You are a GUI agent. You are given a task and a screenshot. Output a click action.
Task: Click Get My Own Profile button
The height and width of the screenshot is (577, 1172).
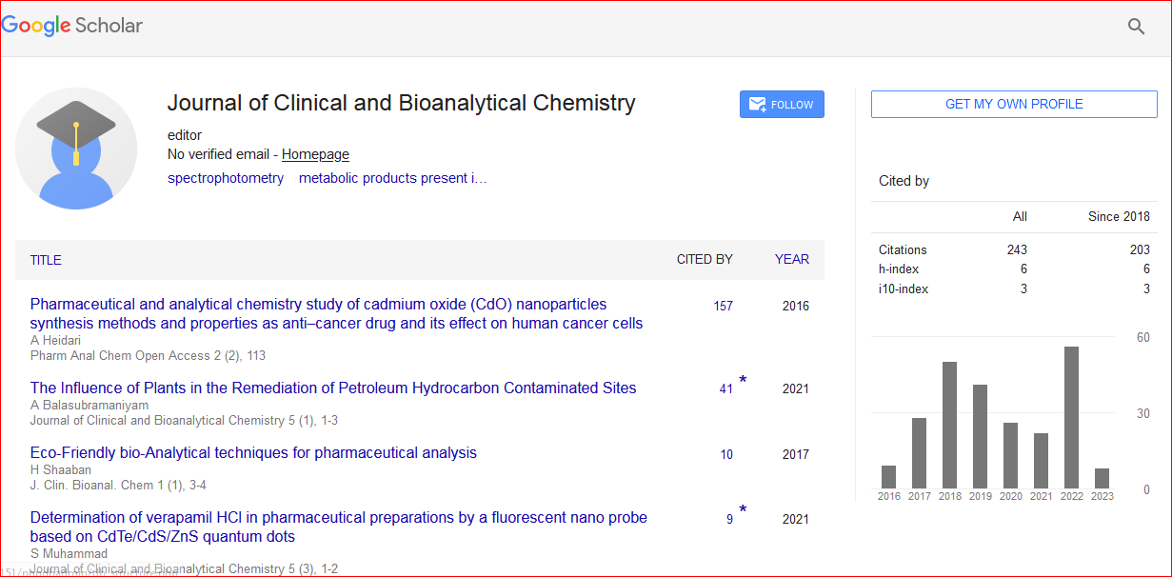tap(1014, 105)
